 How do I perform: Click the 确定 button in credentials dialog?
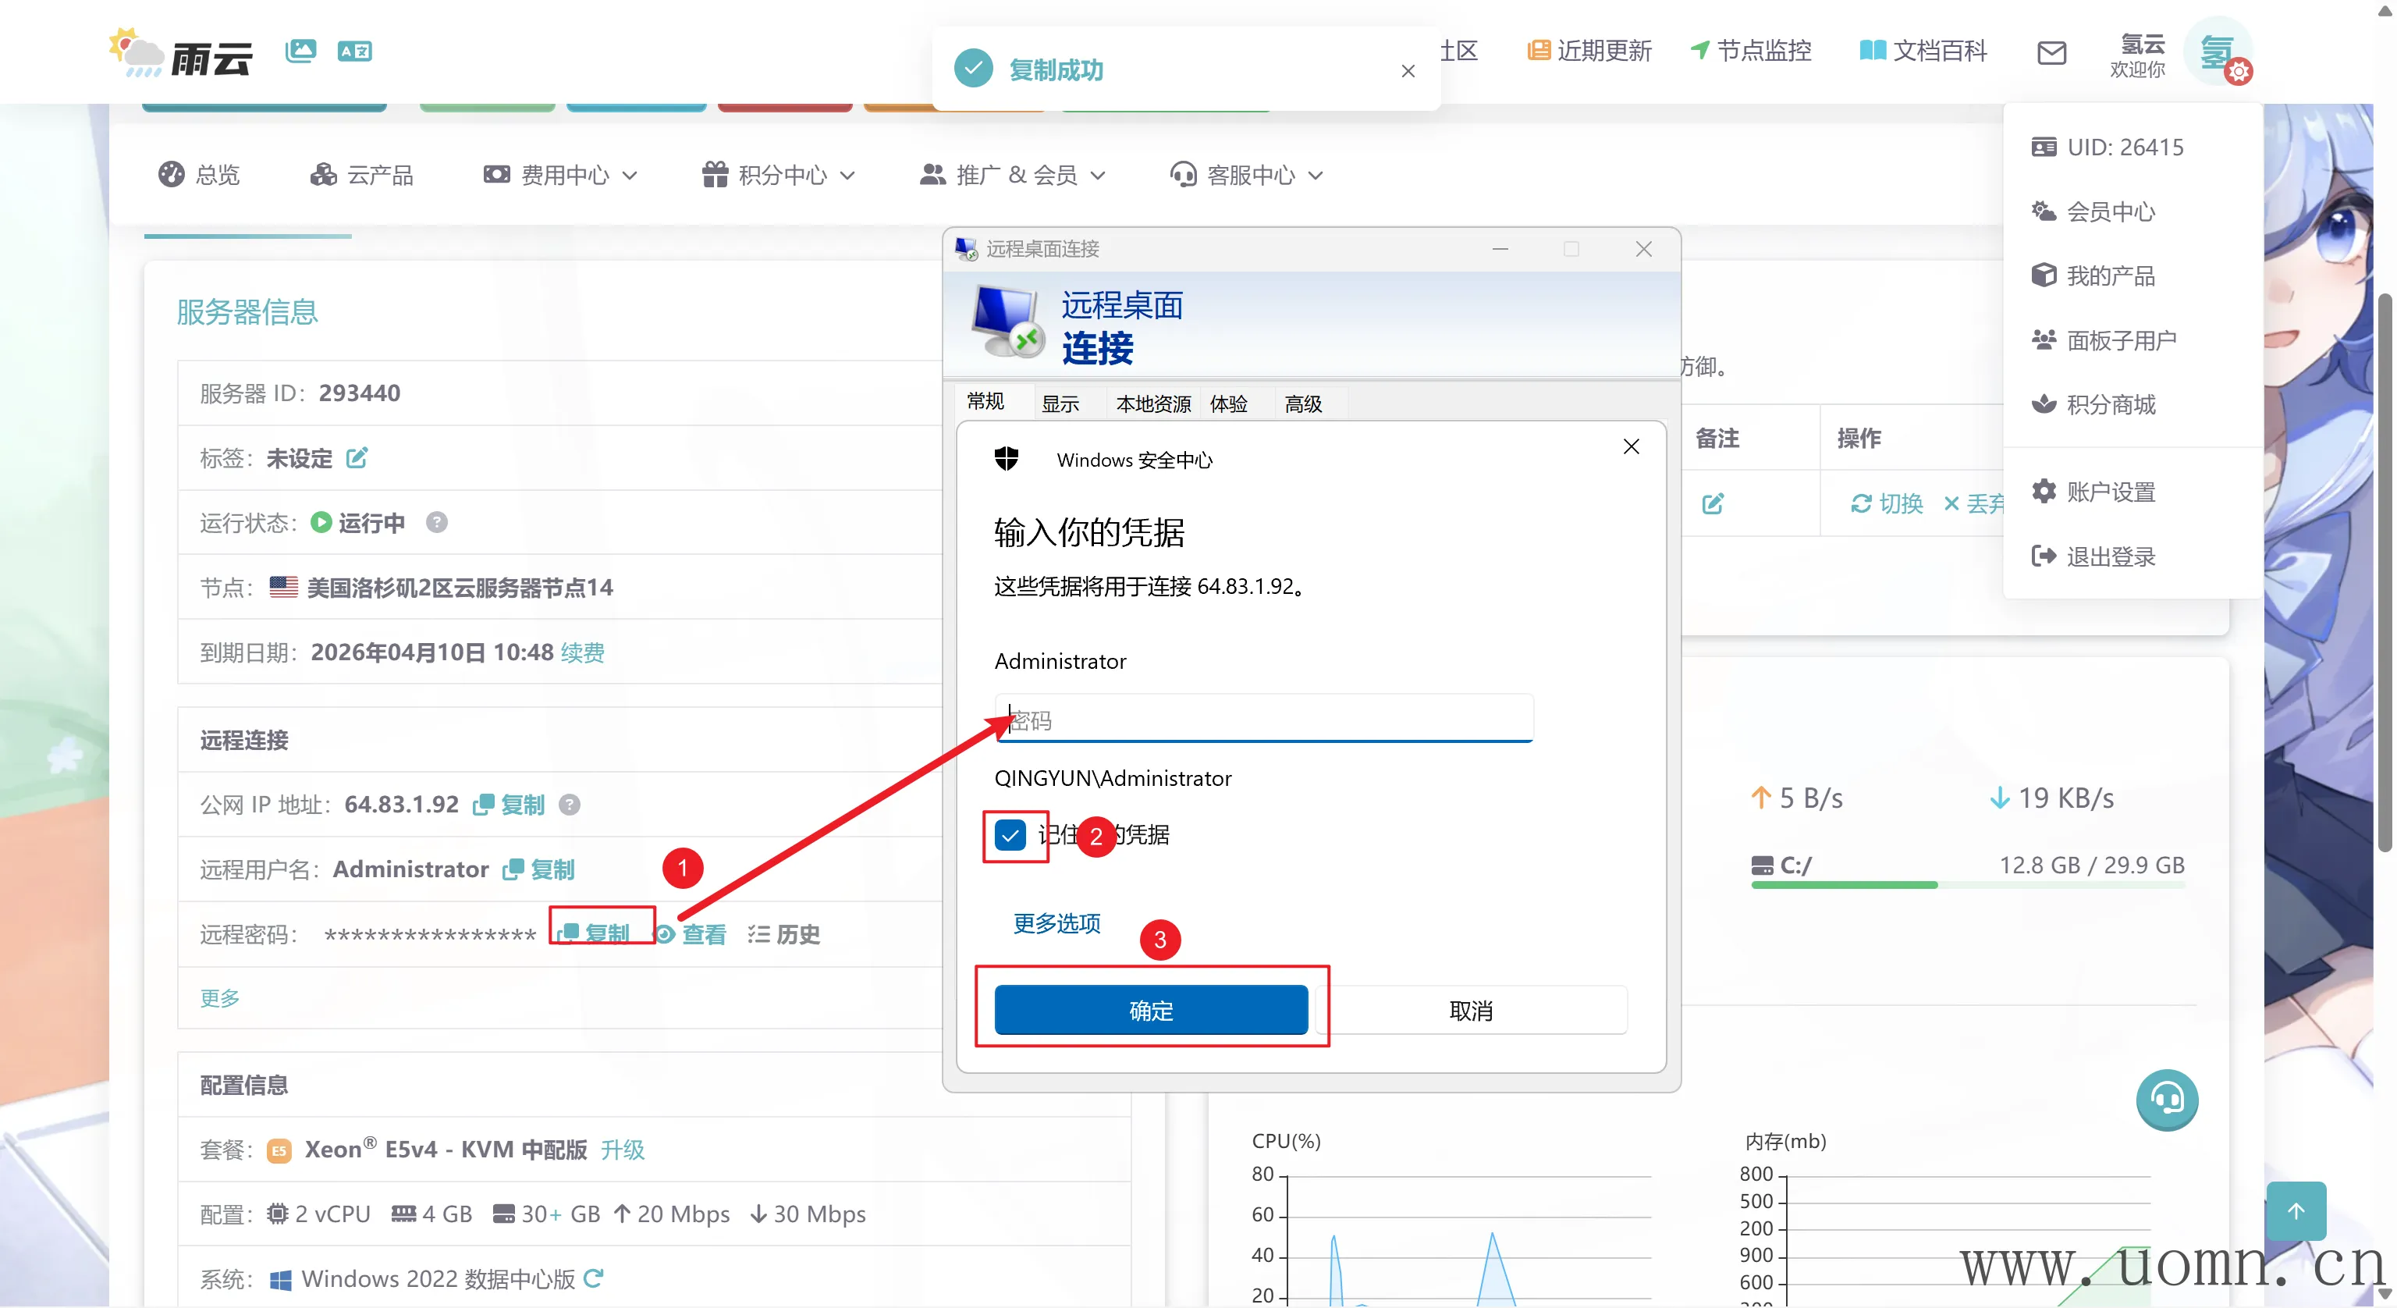click(1151, 1010)
